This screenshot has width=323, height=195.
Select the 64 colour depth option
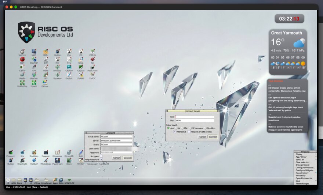(176, 128)
